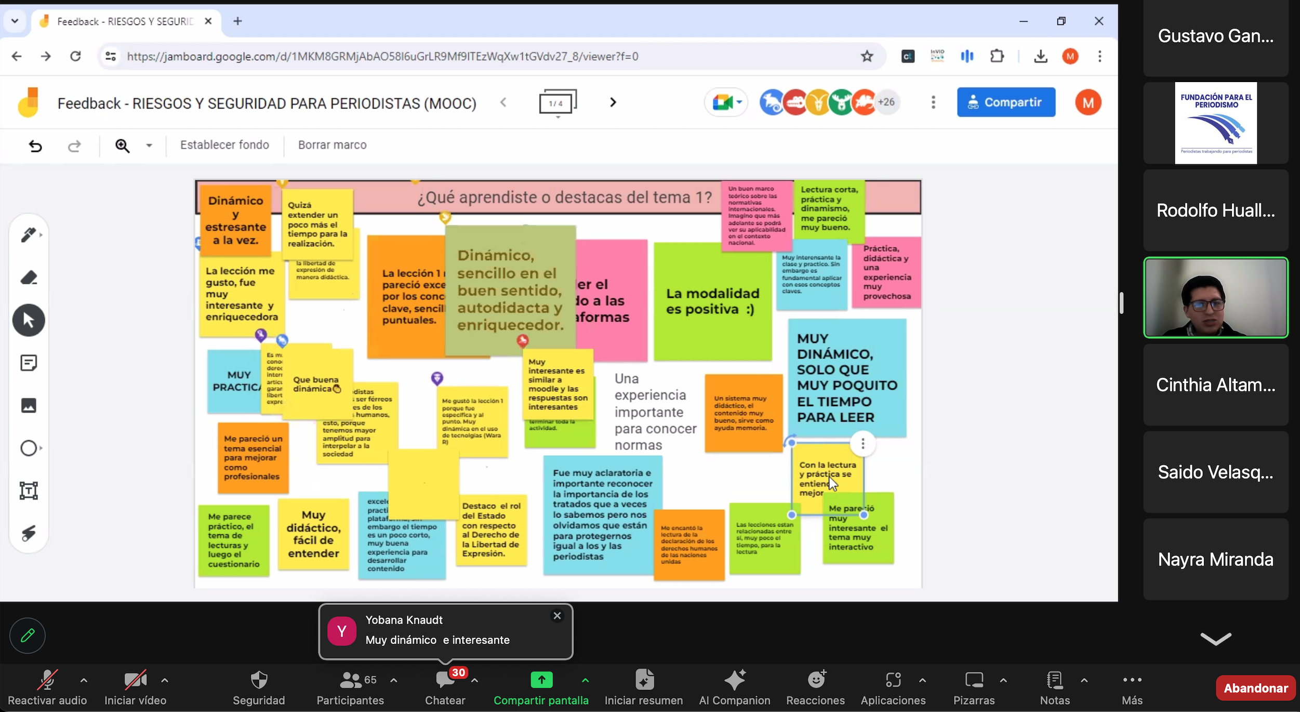
Task: Expand Participantes options chevron
Action: [394, 680]
